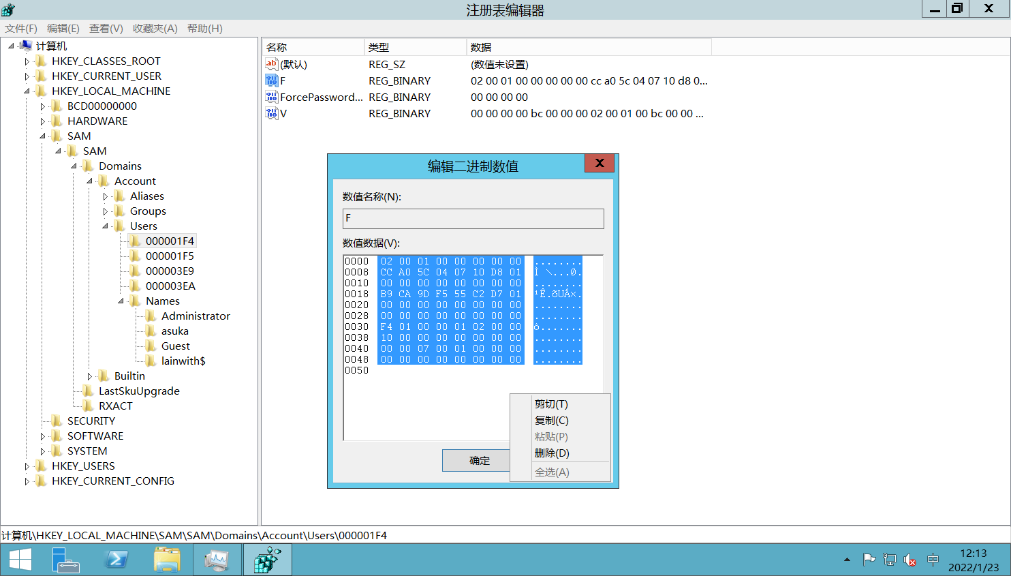This screenshot has width=1011, height=576.
Task: Select the asuka folder icon
Action: point(151,331)
